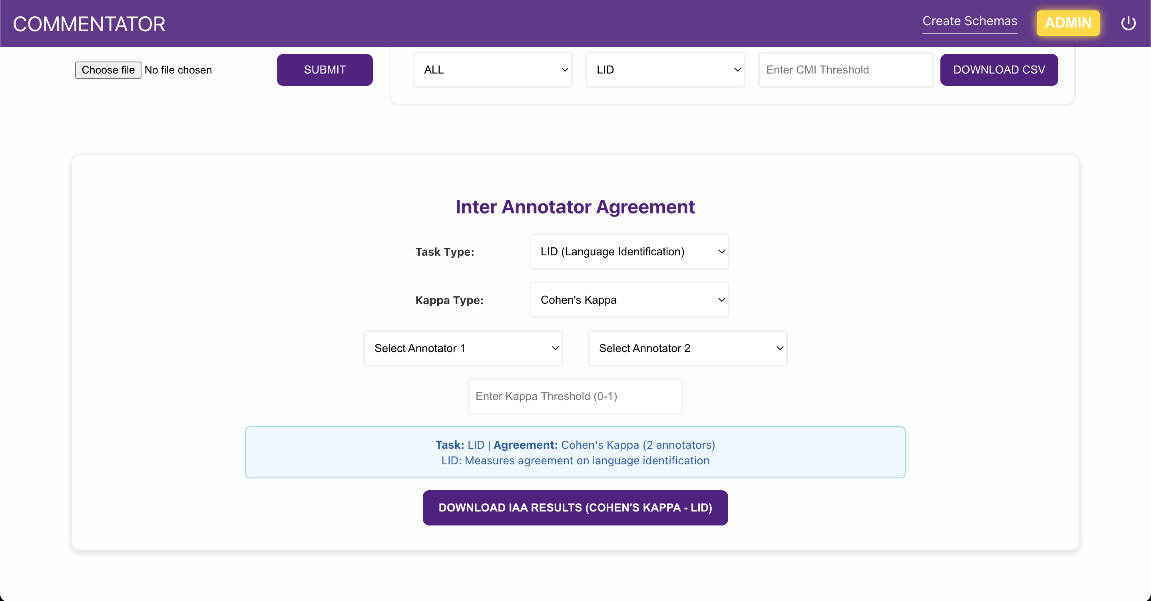
Task: Open the ALL filter dropdown
Action: click(492, 70)
